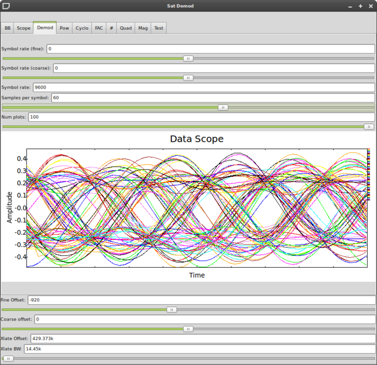Click the Num plots input field
This screenshot has width=377, height=365.
201,117
